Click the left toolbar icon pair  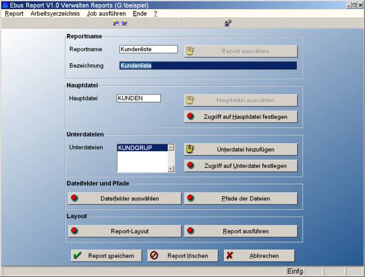(x=120, y=23)
